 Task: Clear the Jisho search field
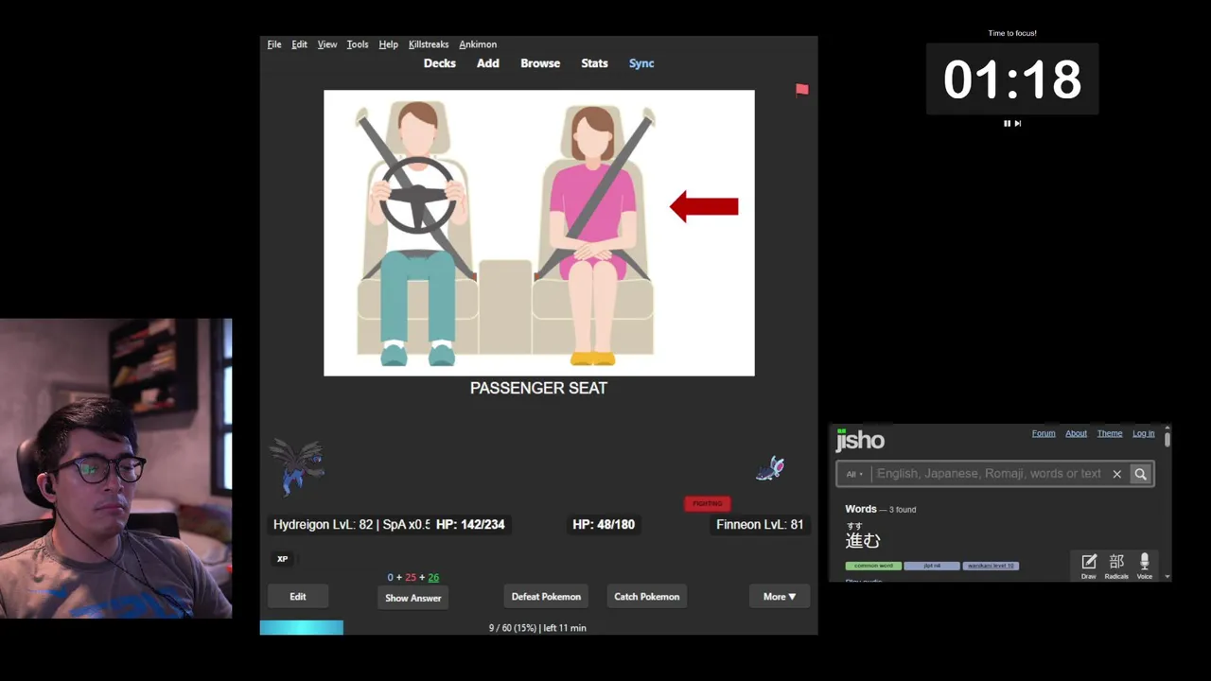pos(1117,474)
